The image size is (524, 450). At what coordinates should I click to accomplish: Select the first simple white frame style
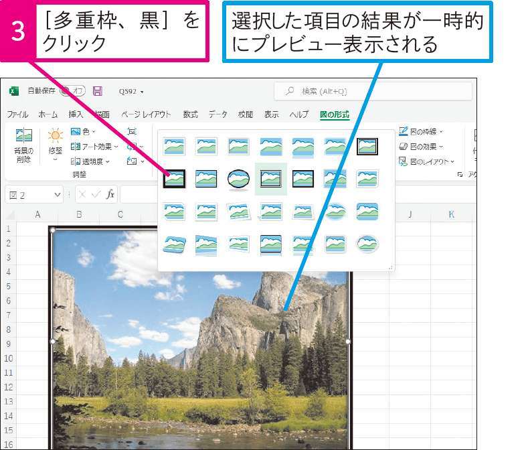pyautogui.click(x=174, y=146)
